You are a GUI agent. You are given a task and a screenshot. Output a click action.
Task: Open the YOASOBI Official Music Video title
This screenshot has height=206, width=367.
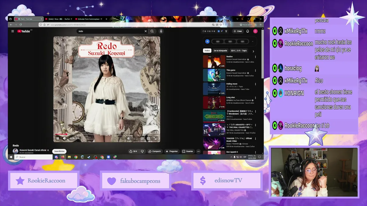[239, 140]
